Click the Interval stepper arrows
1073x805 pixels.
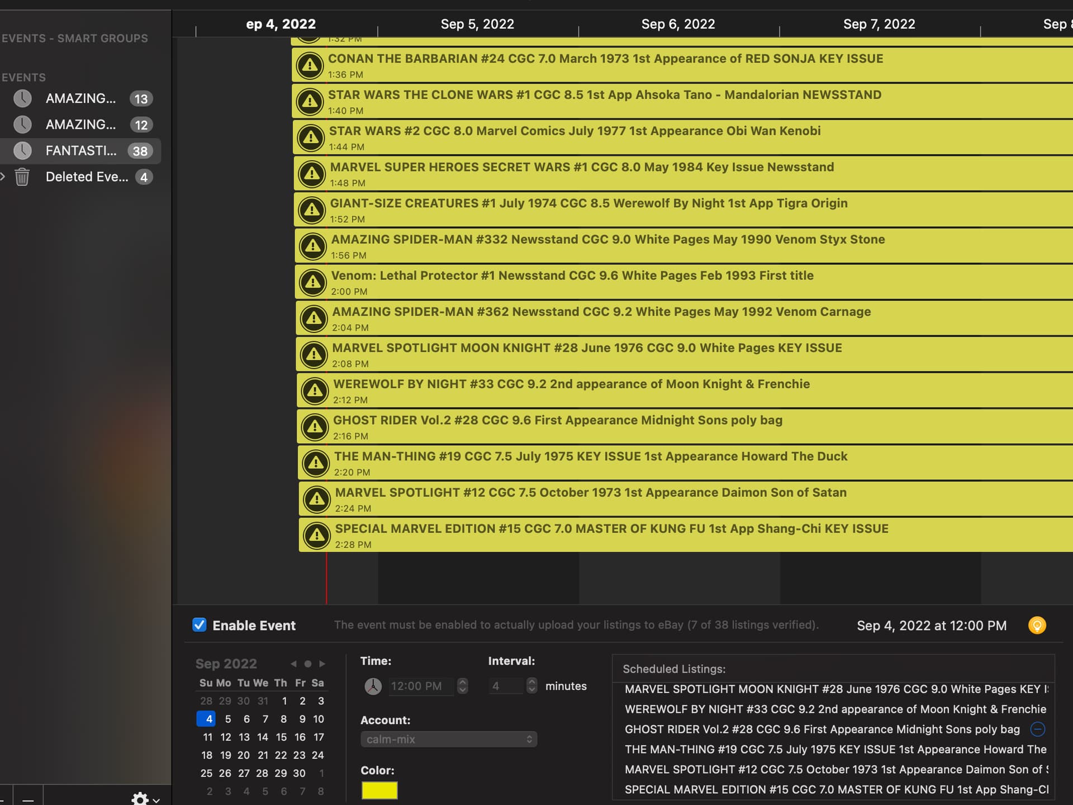532,686
